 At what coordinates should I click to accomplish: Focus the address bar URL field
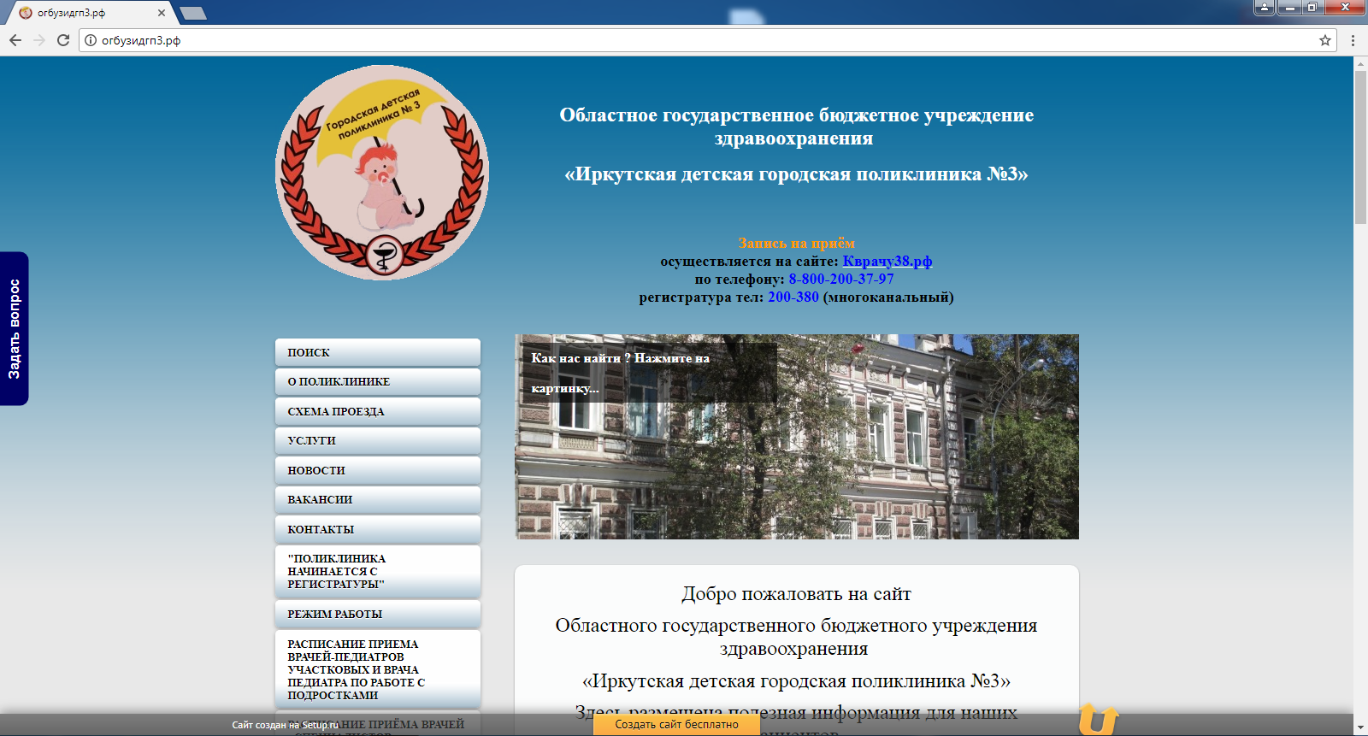point(708,40)
